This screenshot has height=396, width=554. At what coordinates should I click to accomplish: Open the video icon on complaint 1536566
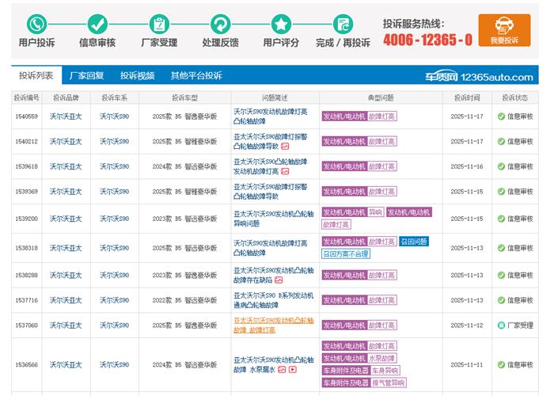click(x=293, y=370)
